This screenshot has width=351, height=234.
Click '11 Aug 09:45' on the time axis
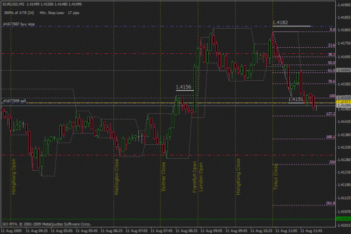click(236, 231)
